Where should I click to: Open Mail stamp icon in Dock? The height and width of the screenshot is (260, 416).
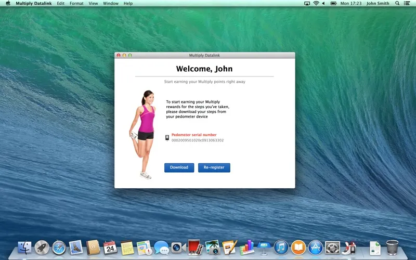coord(76,248)
